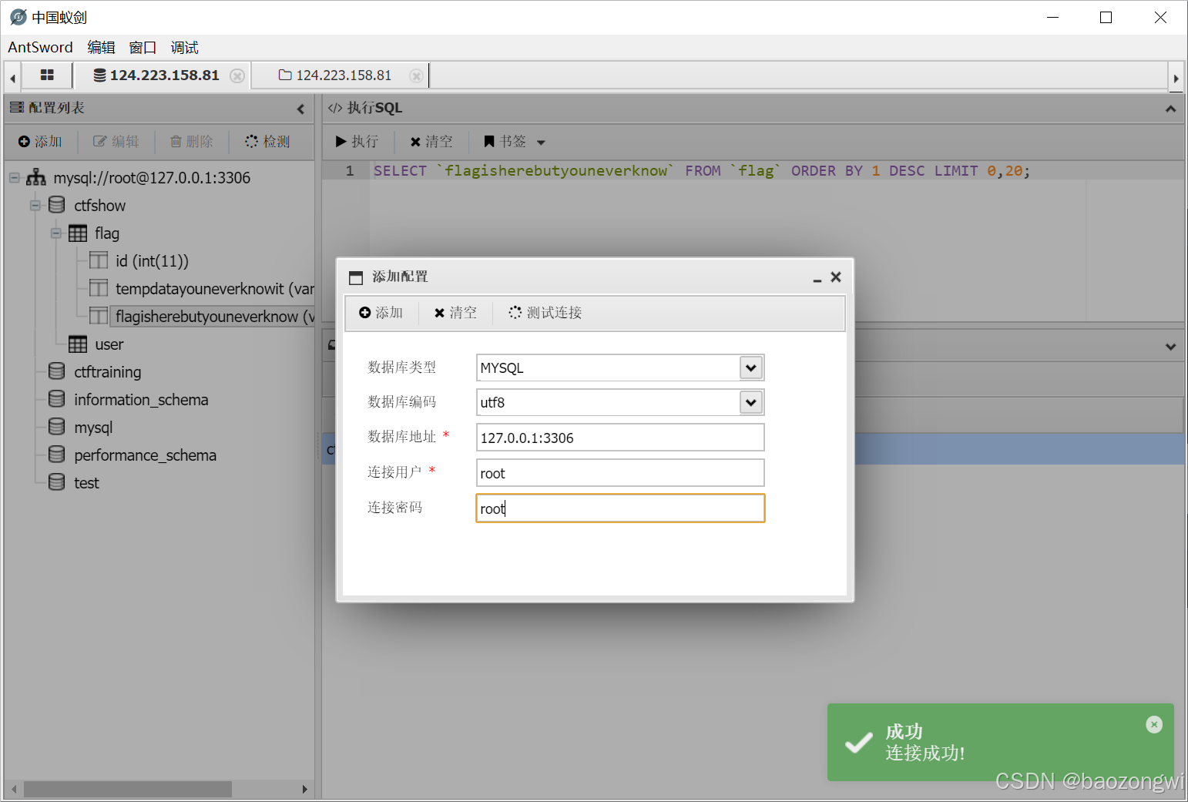The width and height of the screenshot is (1188, 802).
Task: Open the home grid view icon tab
Action: [47, 75]
